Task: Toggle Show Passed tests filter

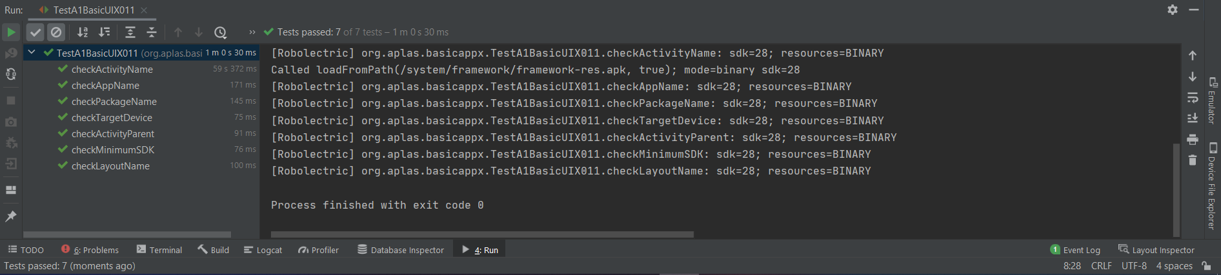Action: point(35,32)
